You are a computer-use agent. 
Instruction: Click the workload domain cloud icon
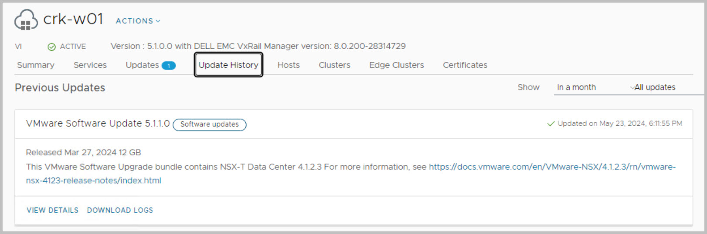pyautogui.click(x=26, y=20)
